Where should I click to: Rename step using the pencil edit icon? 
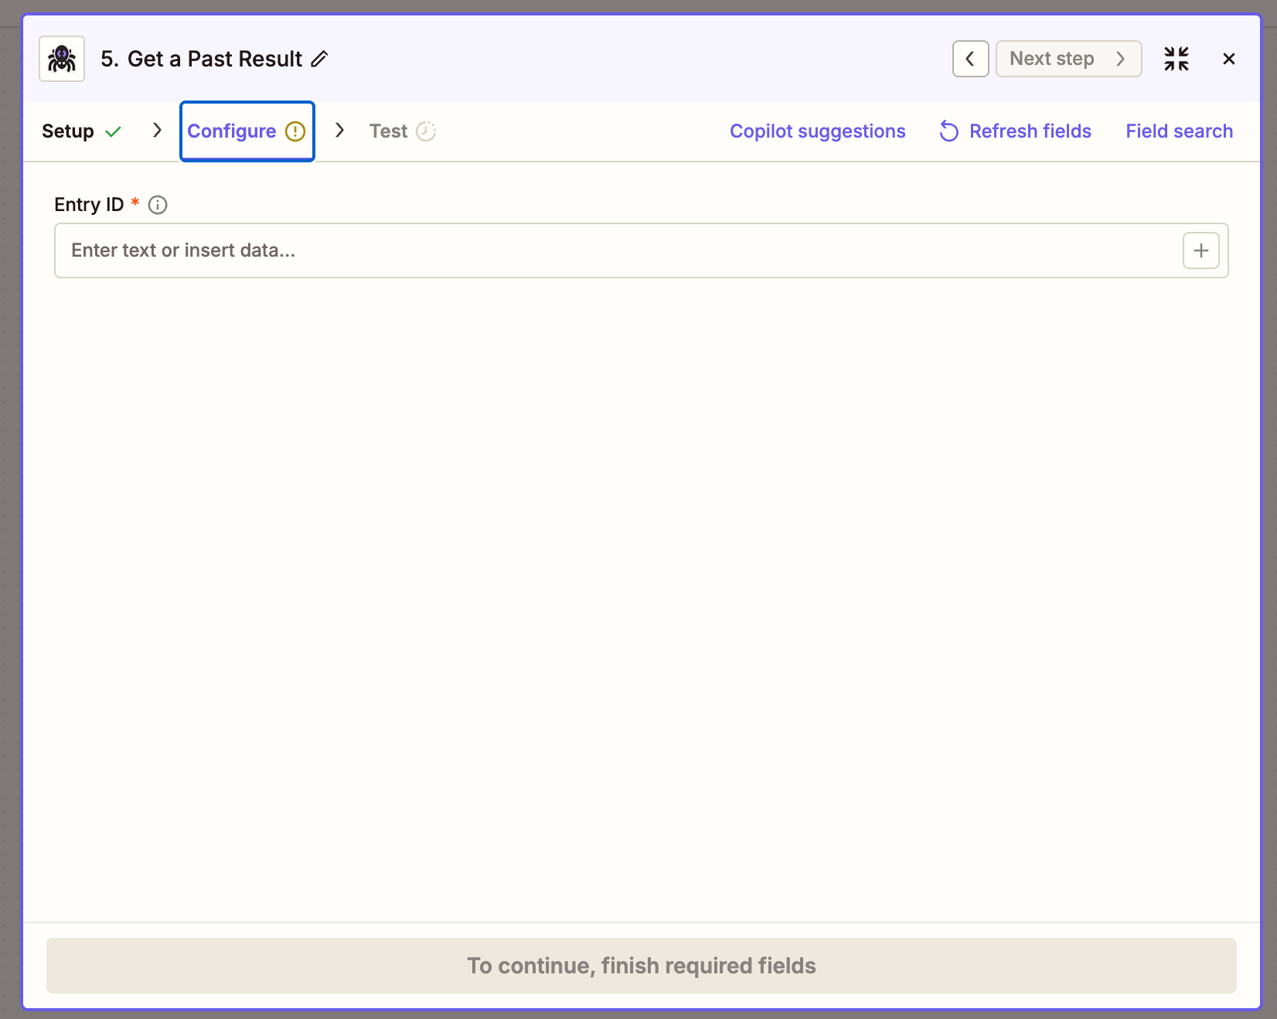(x=319, y=59)
